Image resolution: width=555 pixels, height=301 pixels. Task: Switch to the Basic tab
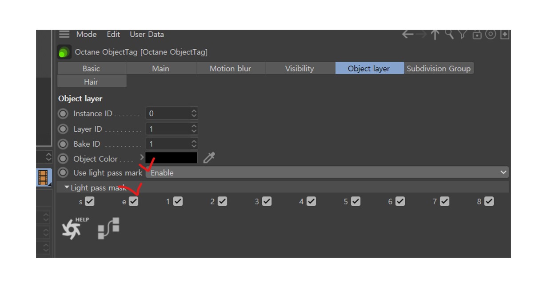(92, 68)
